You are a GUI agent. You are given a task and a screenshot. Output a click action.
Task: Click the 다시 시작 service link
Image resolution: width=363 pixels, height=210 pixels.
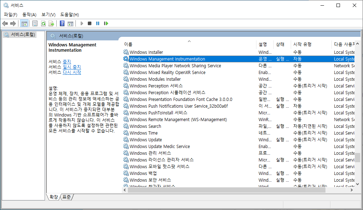[72, 72]
